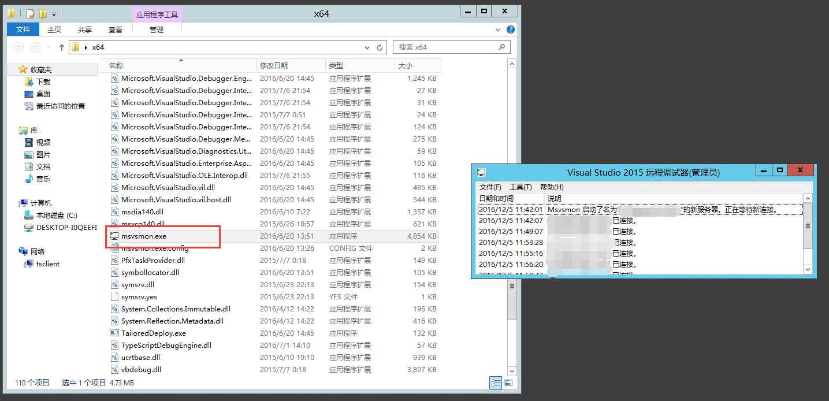This screenshot has width=829, height=401.
Task: Click the Properties icon in quick access toolbar
Action: point(31,13)
